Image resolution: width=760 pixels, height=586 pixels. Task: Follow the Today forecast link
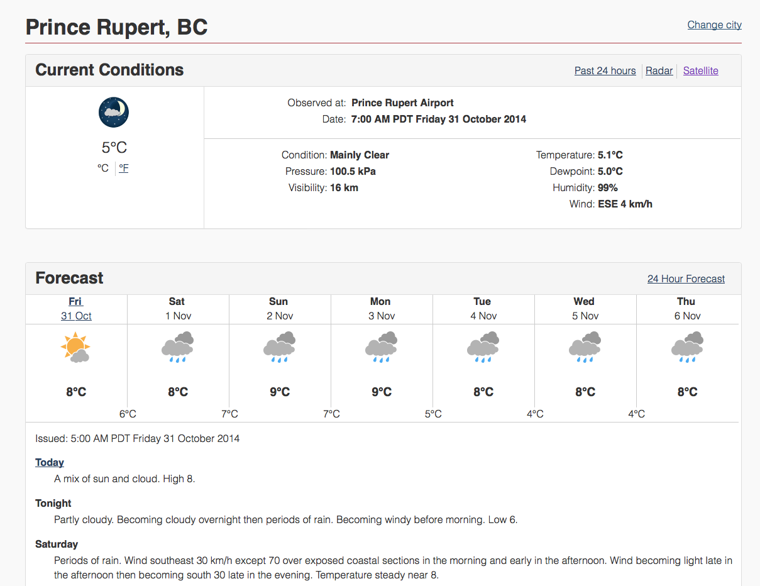coord(50,462)
